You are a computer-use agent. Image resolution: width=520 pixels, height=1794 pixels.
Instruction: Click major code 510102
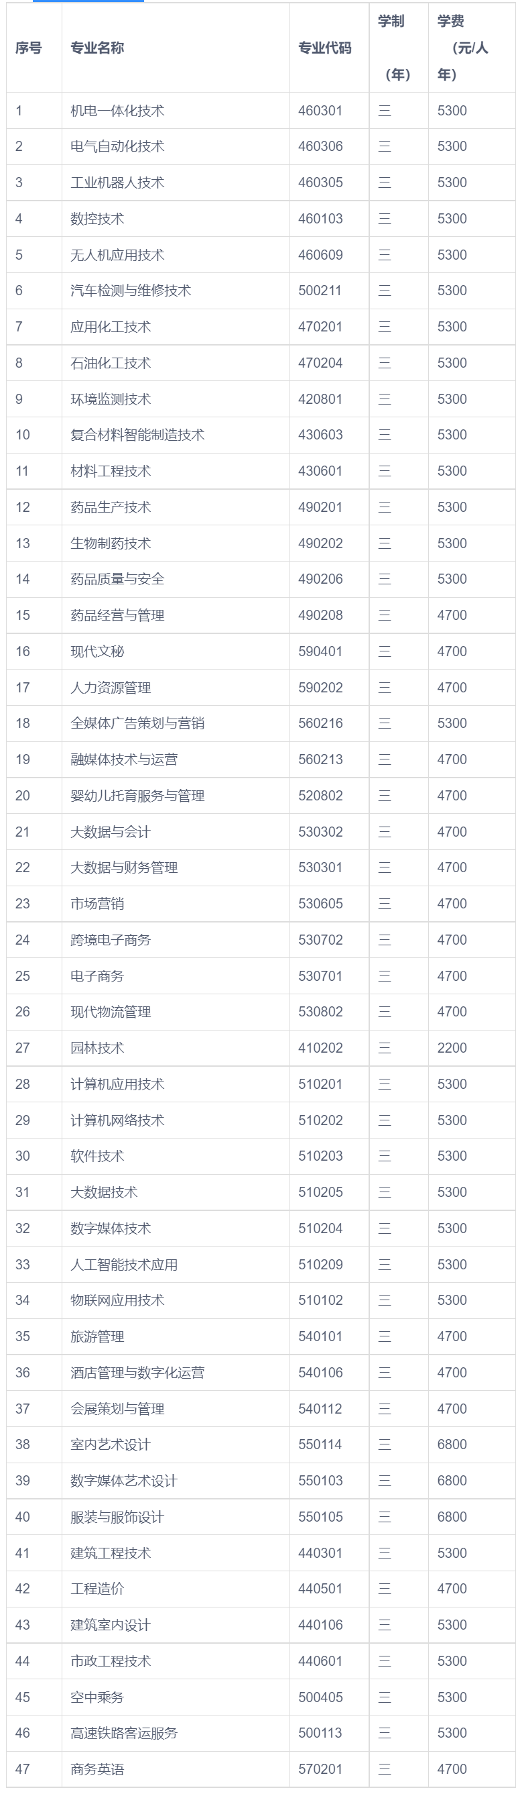tap(320, 1300)
